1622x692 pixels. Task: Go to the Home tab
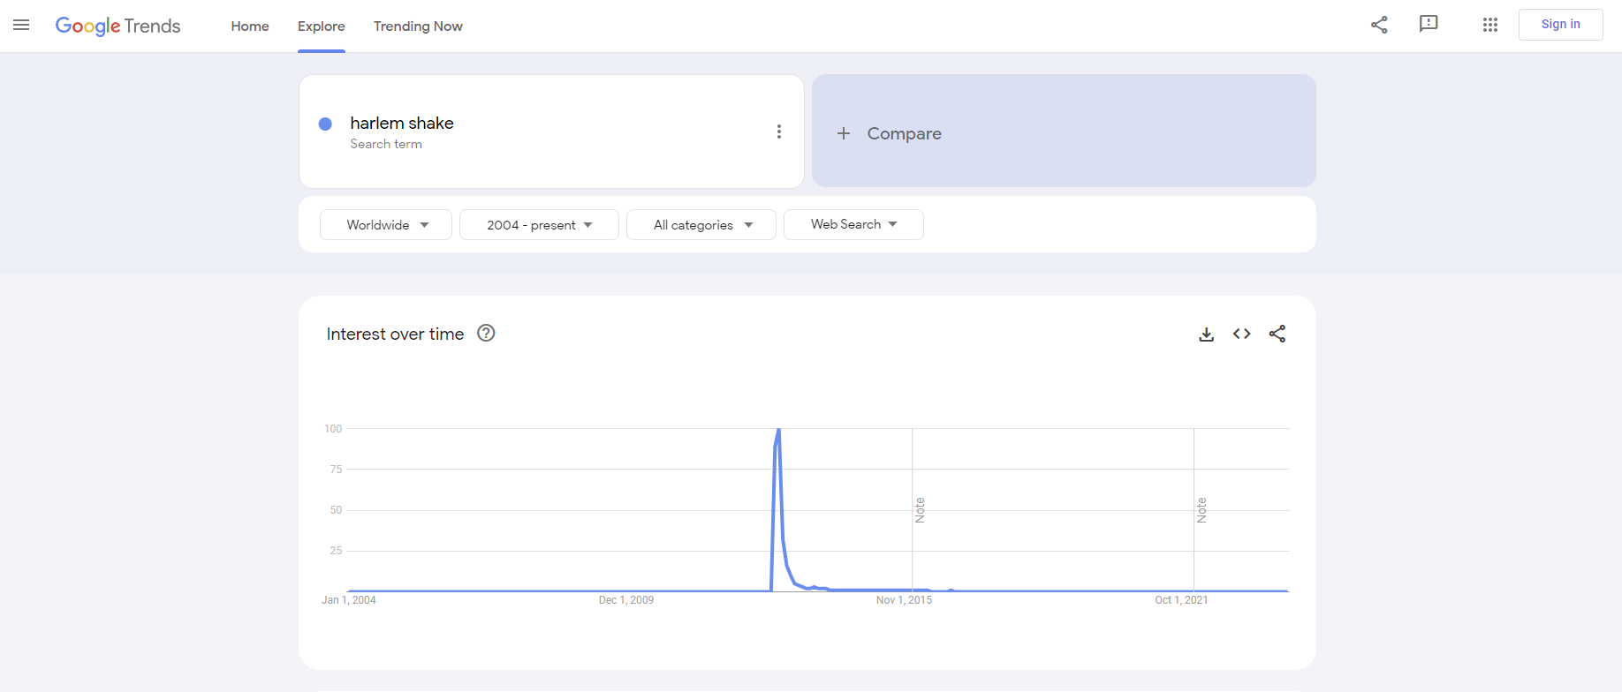(250, 26)
